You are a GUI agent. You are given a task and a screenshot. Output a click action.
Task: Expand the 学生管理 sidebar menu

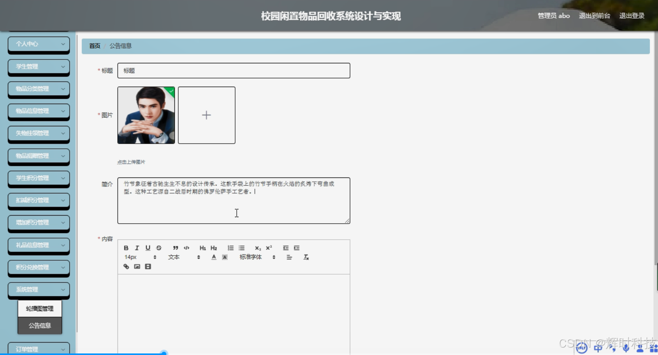pos(39,67)
